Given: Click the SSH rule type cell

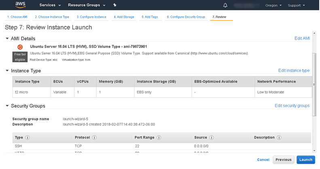Looking at the screenshot, I should pyautogui.click(x=18, y=146).
